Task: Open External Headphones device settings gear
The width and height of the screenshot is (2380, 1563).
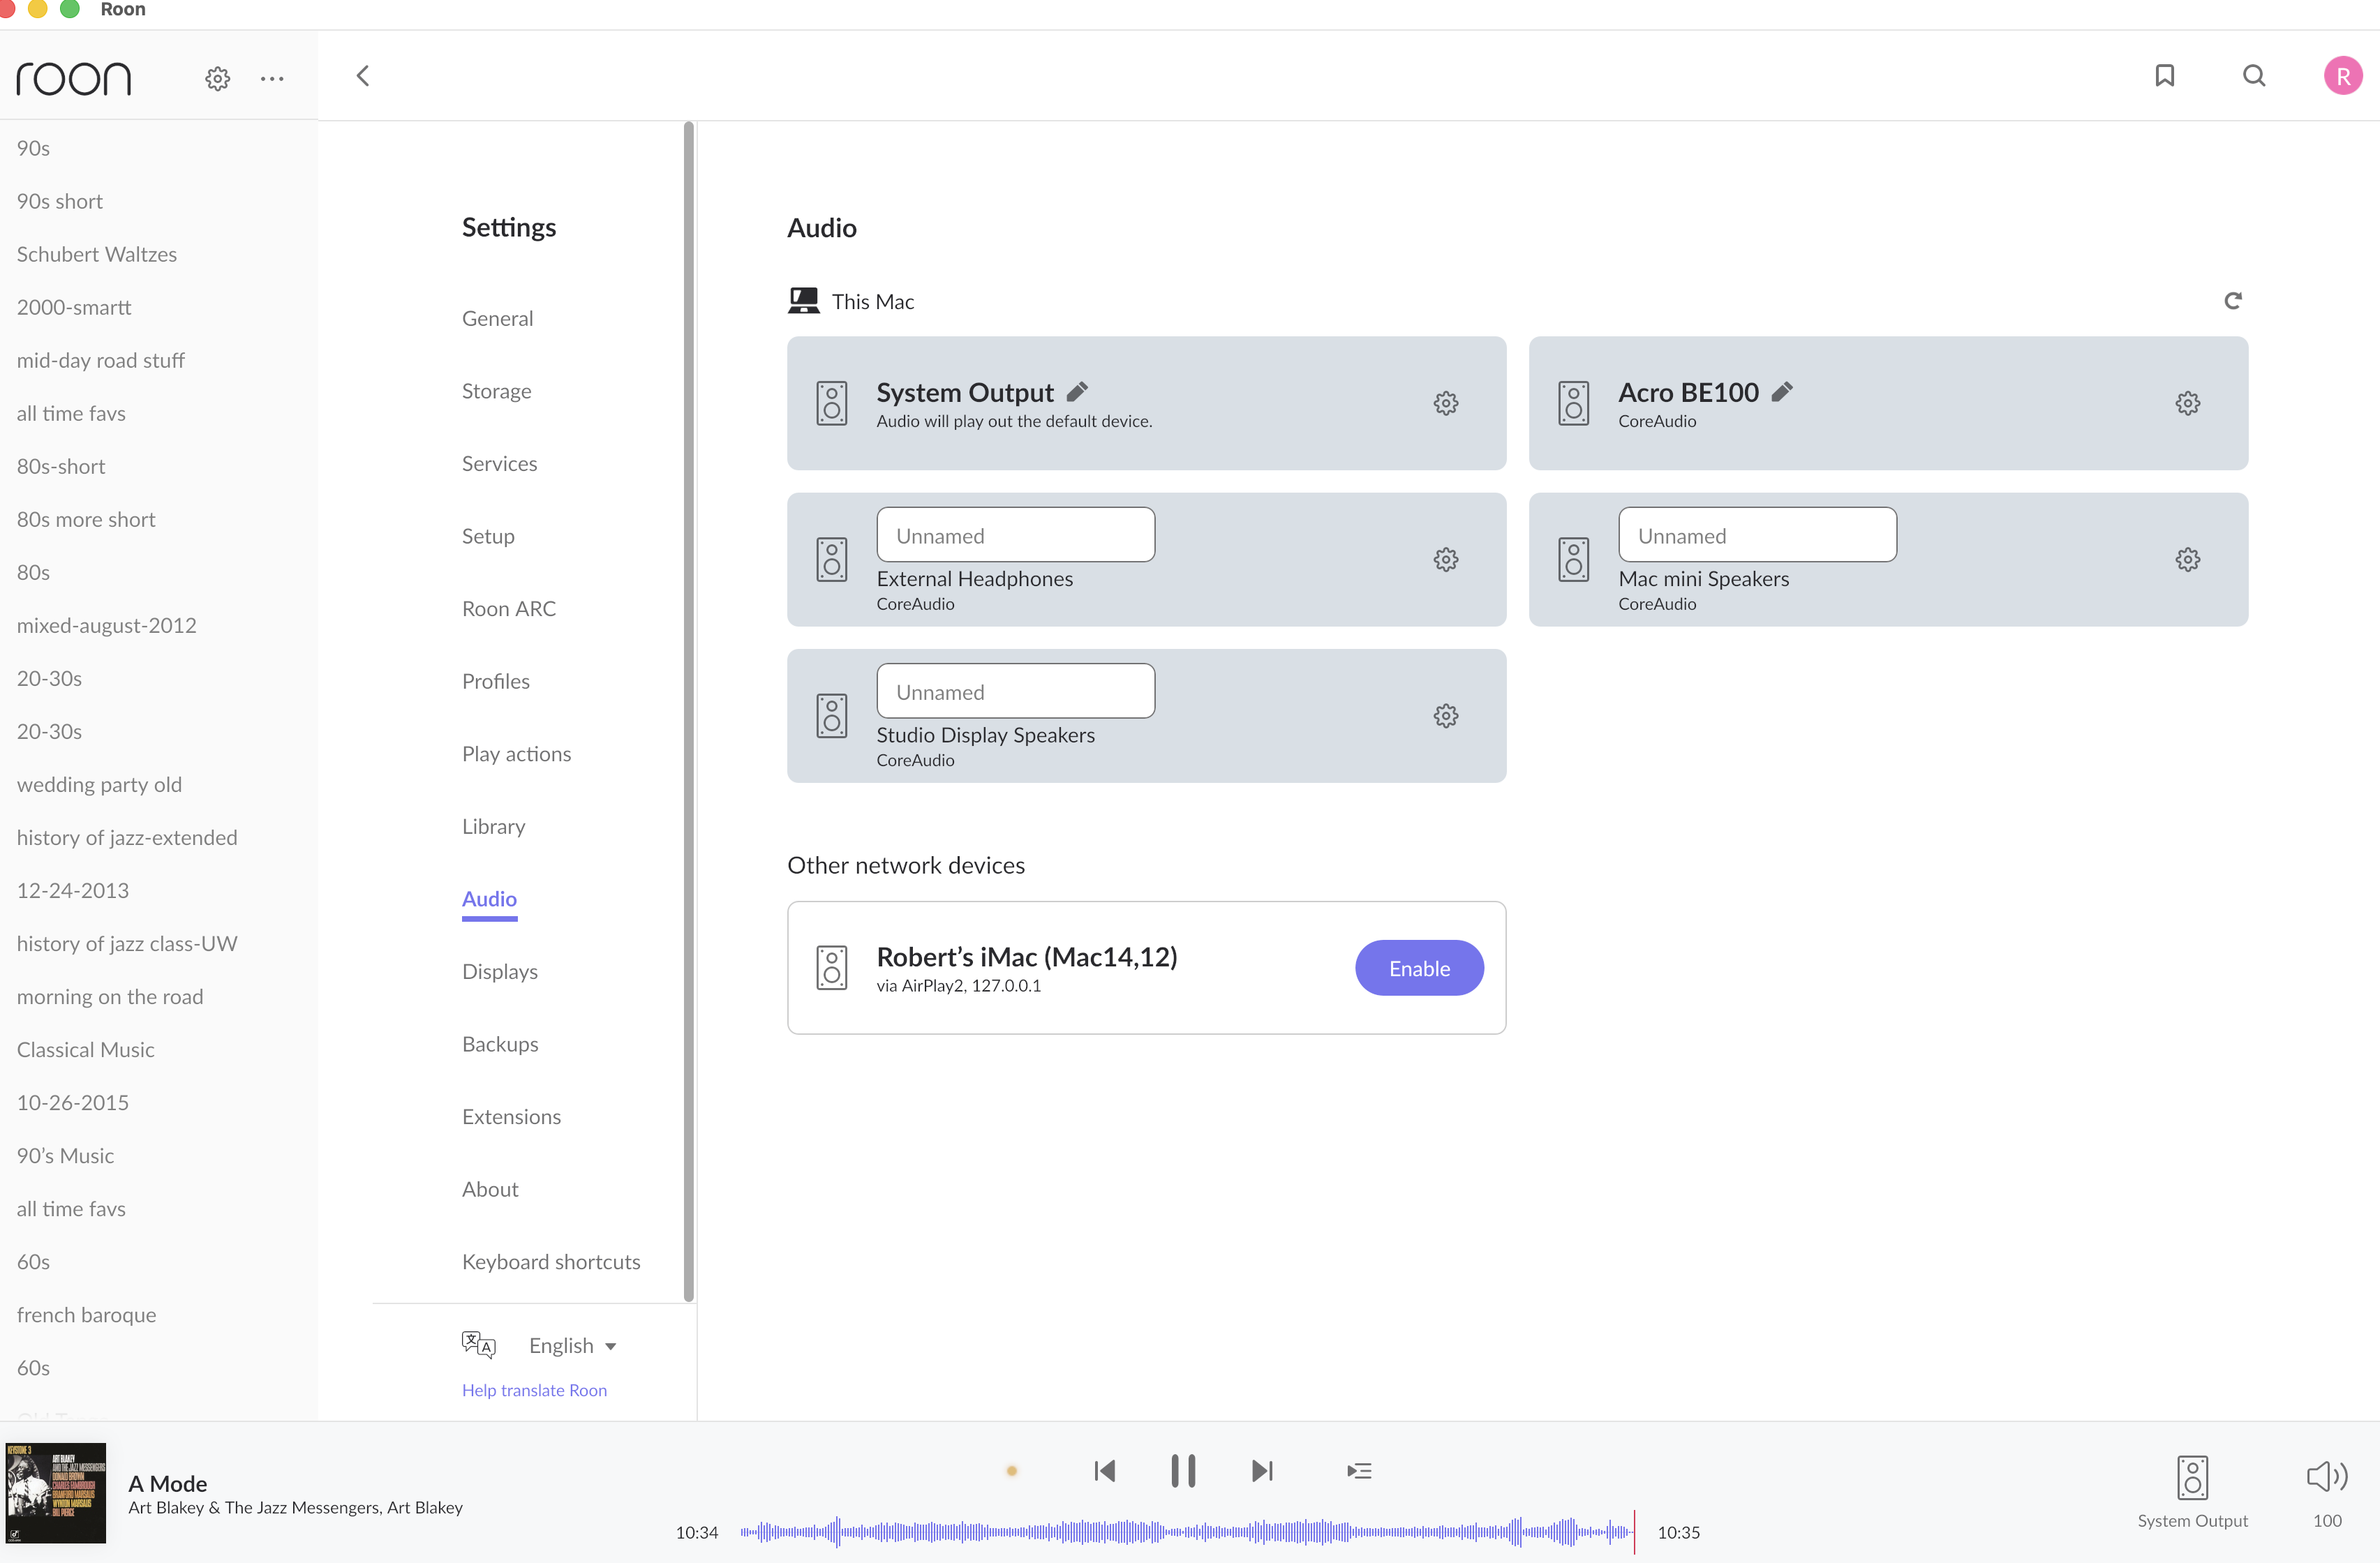Action: point(1446,559)
